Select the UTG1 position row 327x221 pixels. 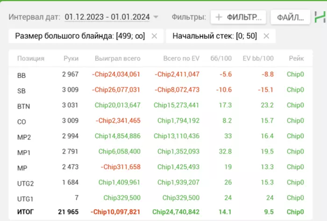pos(25,199)
